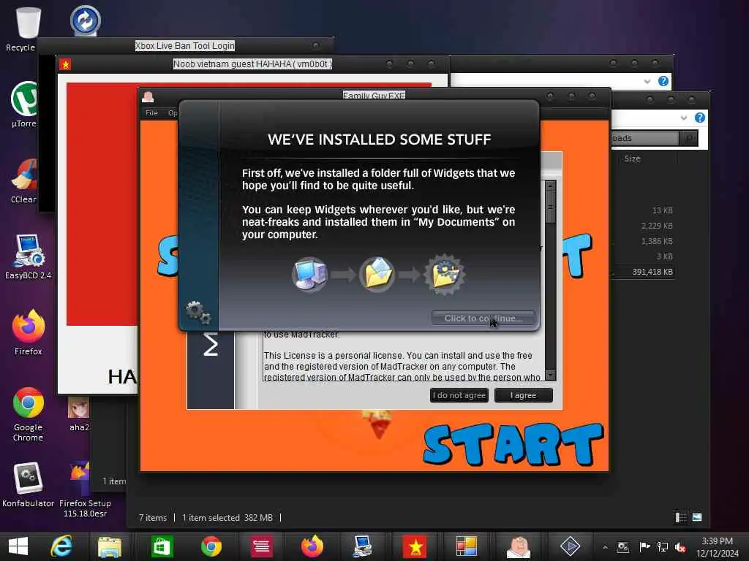Click the muted volume tray icon
The height and width of the screenshot is (561, 749).
[681, 547]
